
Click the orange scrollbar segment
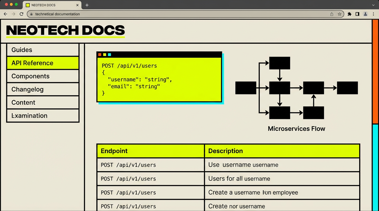click(375, 71)
